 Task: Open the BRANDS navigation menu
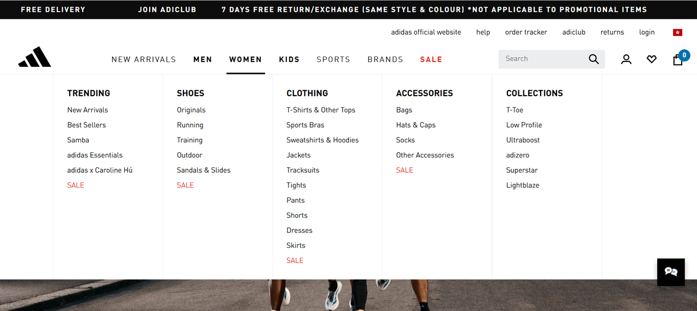386,59
